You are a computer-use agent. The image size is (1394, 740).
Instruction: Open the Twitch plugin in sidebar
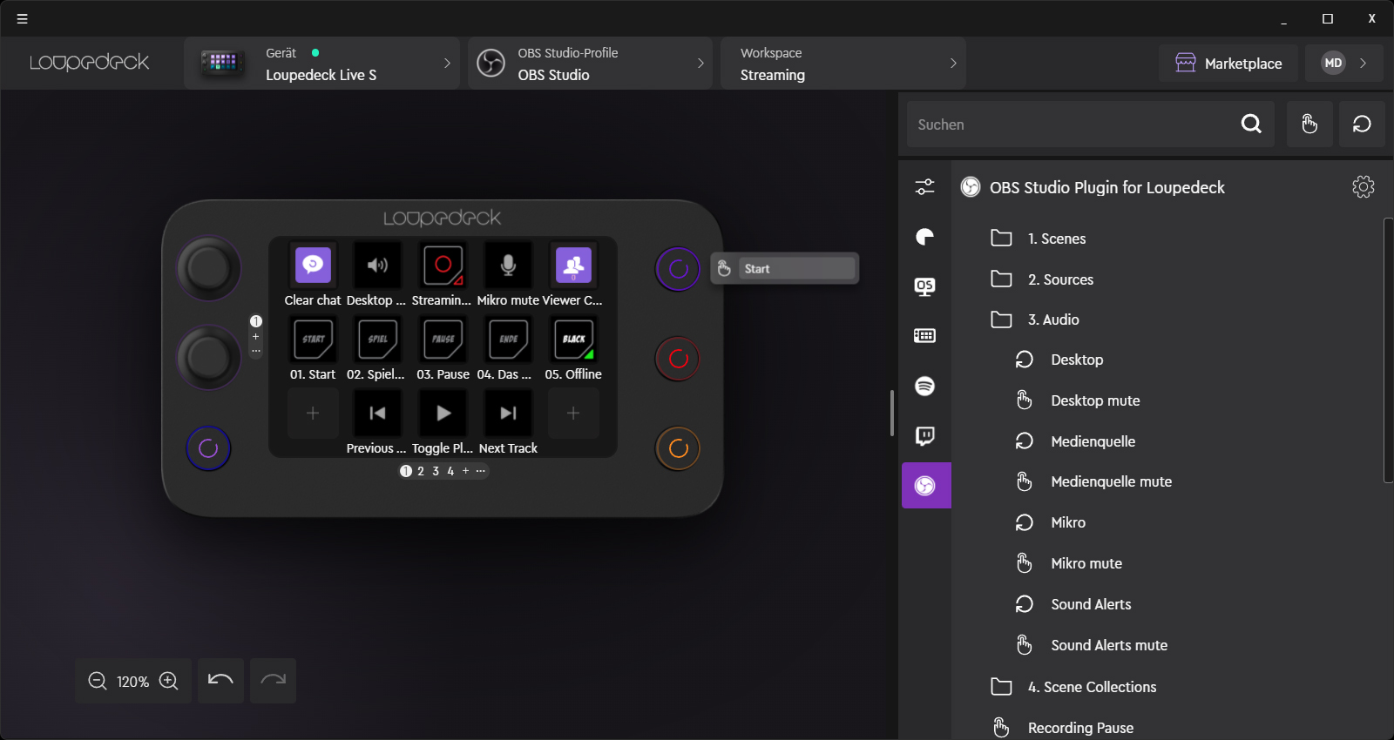click(924, 435)
